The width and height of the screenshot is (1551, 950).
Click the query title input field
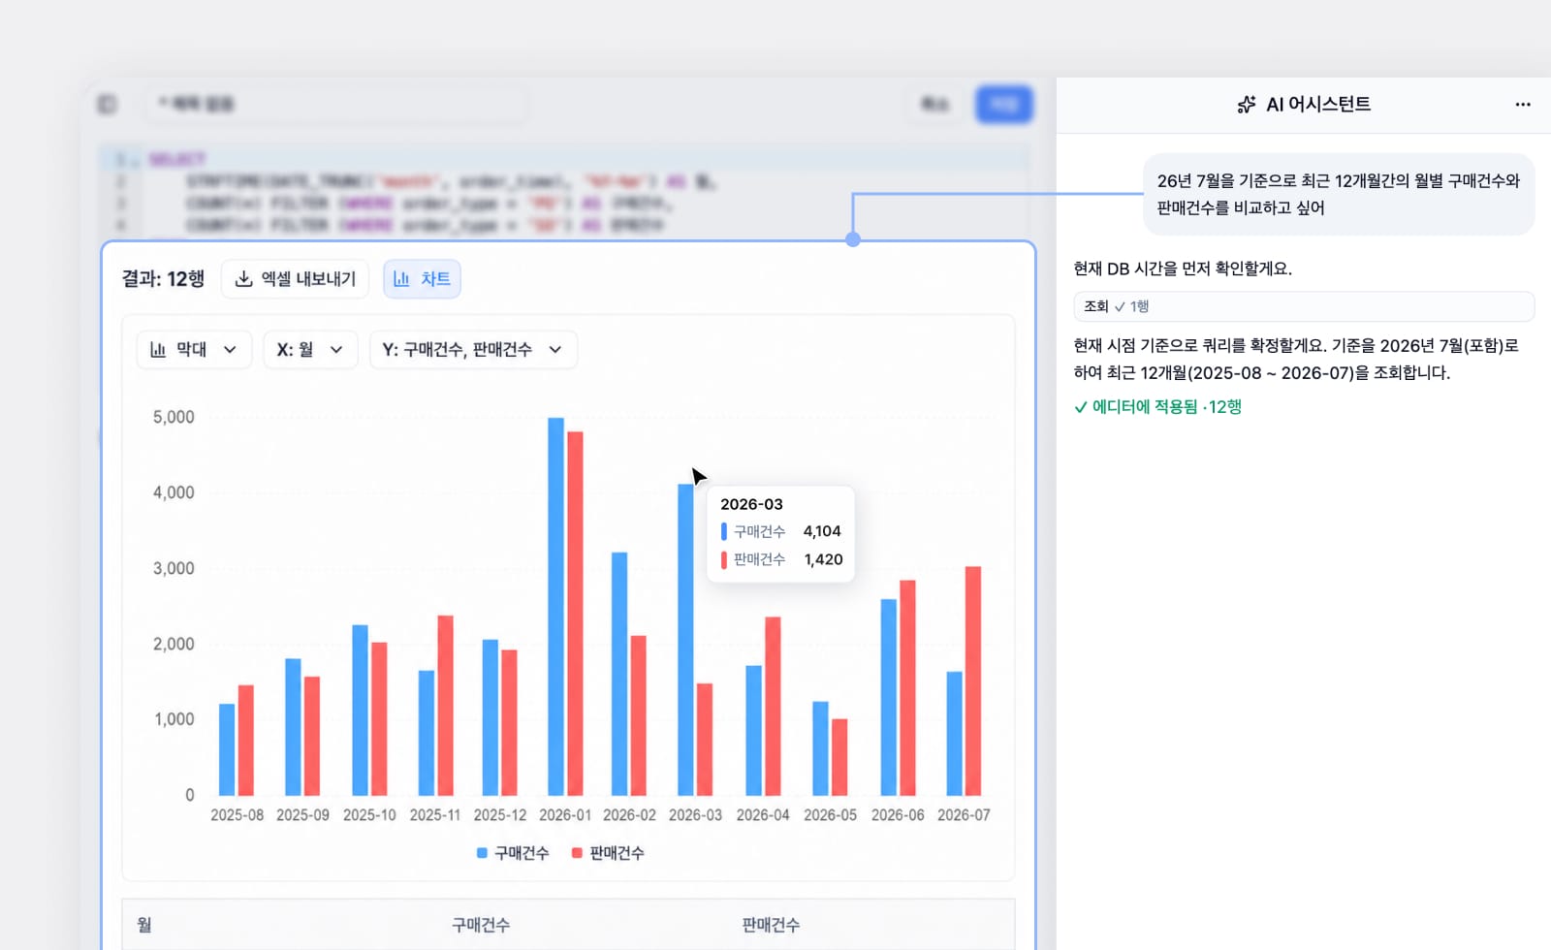point(336,104)
